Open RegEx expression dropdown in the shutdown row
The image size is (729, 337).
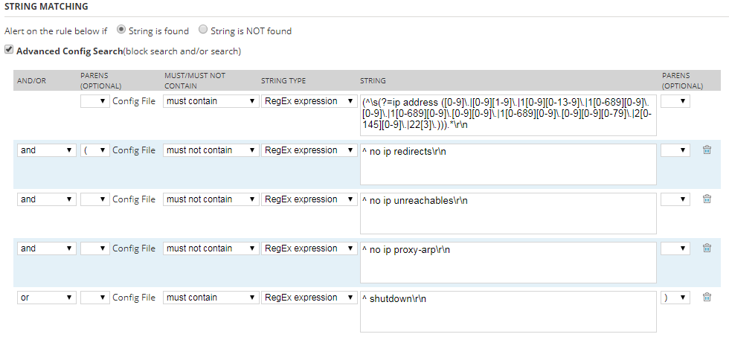309,298
